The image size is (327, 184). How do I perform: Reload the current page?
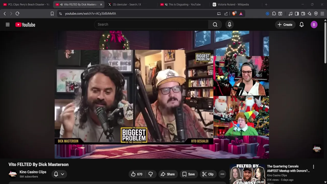17,14
